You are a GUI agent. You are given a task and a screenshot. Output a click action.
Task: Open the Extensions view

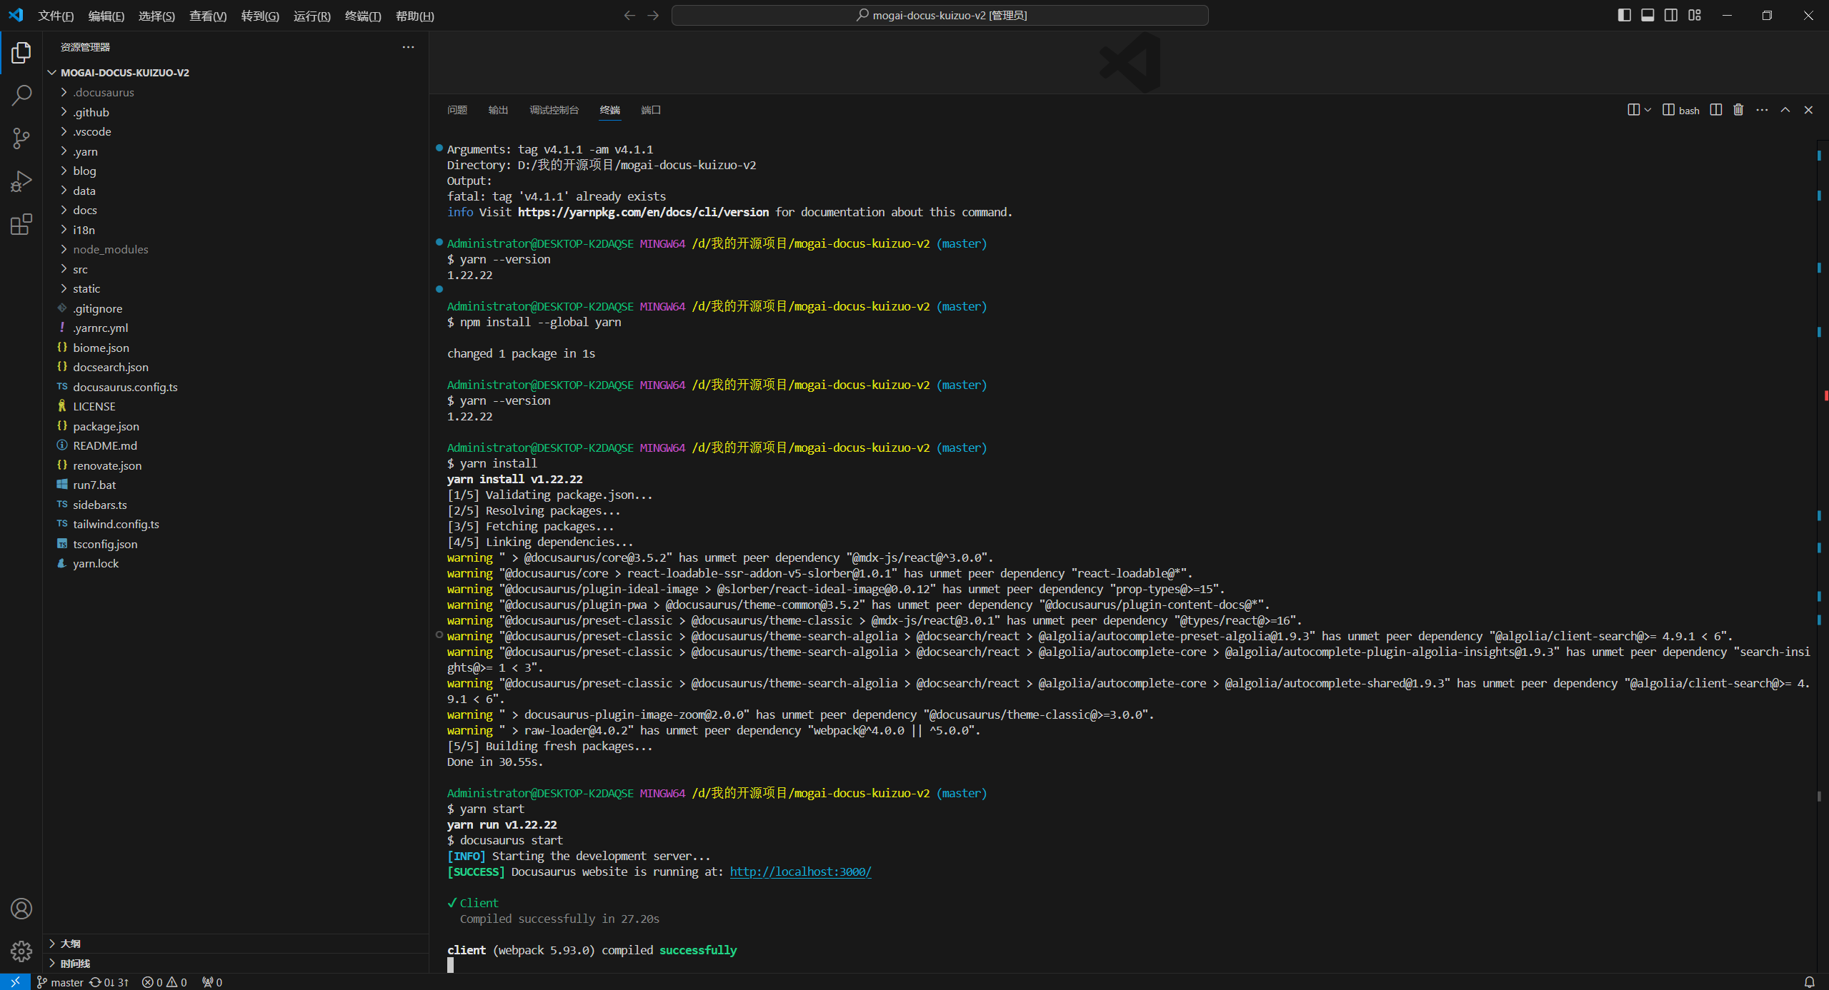coord(21,225)
